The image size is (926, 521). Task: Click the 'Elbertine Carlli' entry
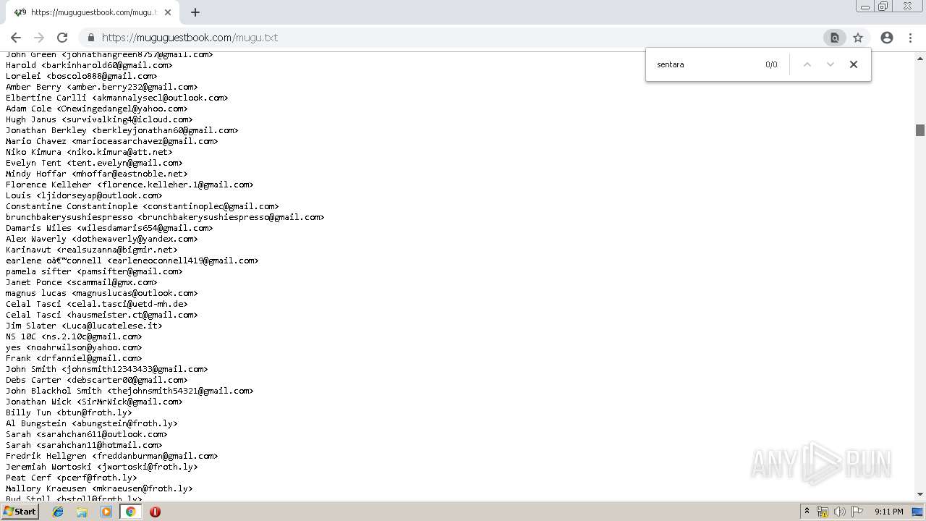point(117,98)
